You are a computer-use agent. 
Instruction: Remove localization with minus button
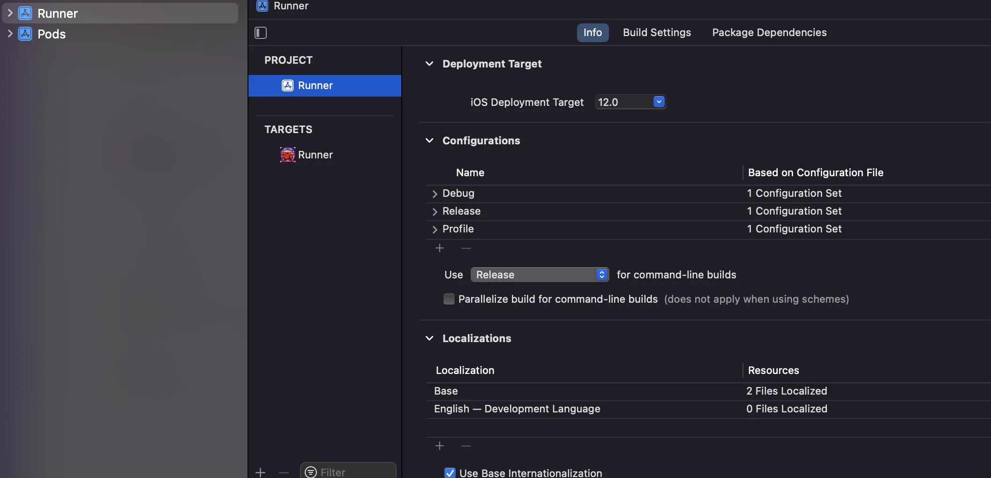[466, 446]
